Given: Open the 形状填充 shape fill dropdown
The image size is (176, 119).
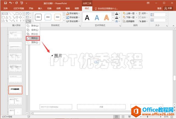Looking at the screenshot, I should pyautogui.click(x=73, y=13).
